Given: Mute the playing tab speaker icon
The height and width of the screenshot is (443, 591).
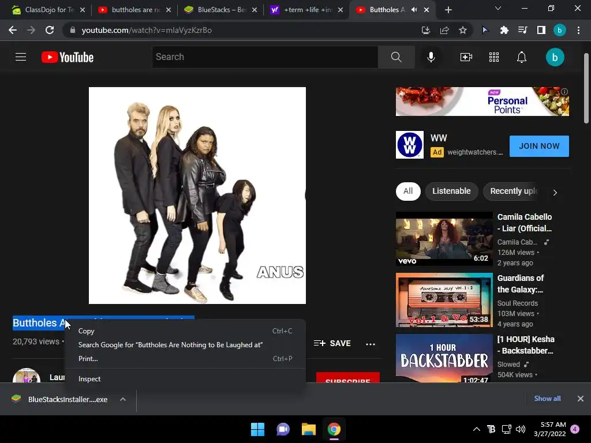Looking at the screenshot, I should 414,10.
